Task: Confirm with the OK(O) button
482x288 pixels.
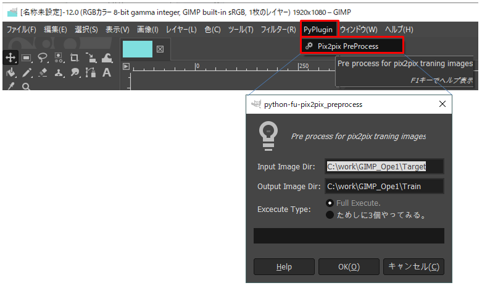Action: tap(349, 267)
